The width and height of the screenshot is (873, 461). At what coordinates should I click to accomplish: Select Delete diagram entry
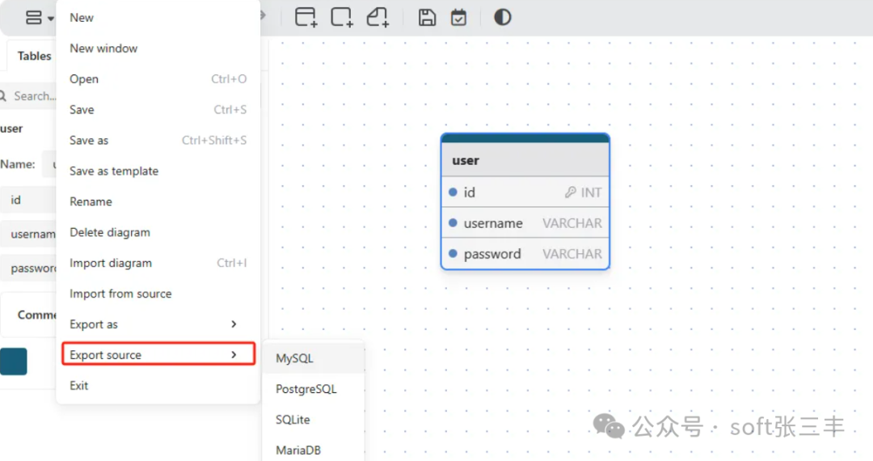click(x=158, y=232)
